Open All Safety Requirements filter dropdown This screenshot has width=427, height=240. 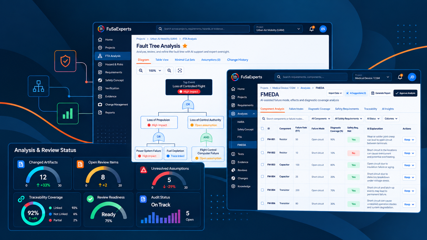click(x=348, y=119)
